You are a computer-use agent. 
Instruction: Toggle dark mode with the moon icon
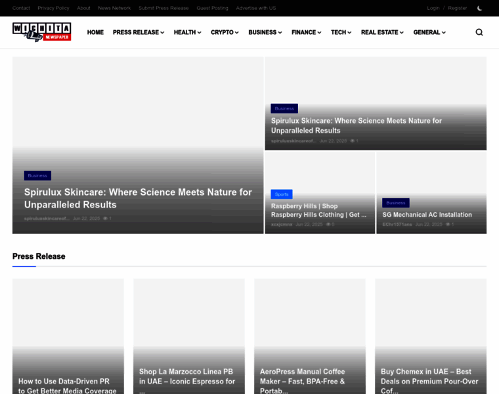pos(479,9)
